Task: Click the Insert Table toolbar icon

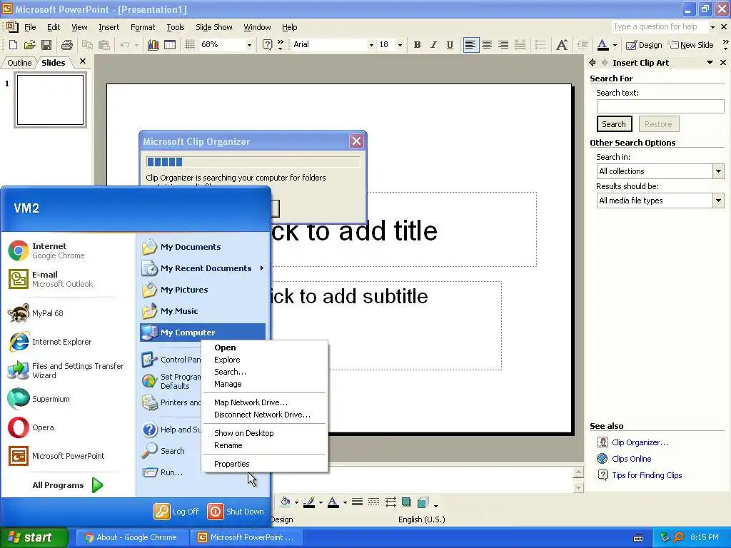Action: pos(170,45)
